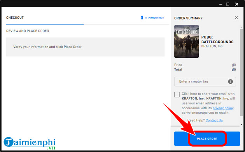This screenshot has width=245, height=152.
Task: Click the PUBG Battlegrounds cover thumbnail
Action: tap(186, 41)
